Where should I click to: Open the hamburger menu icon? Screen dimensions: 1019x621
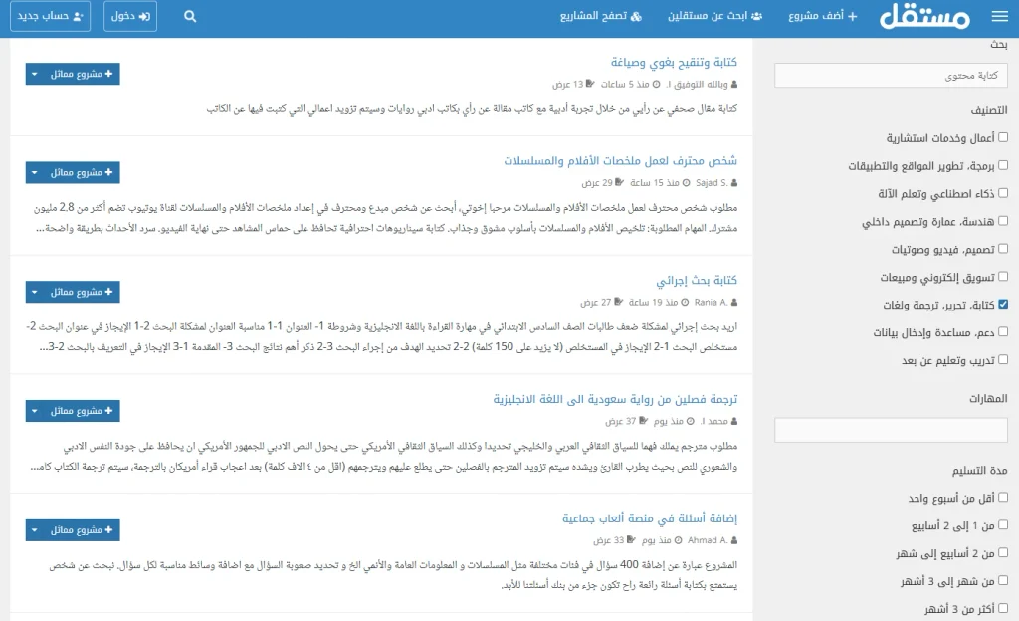pyautogui.click(x=999, y=16)
